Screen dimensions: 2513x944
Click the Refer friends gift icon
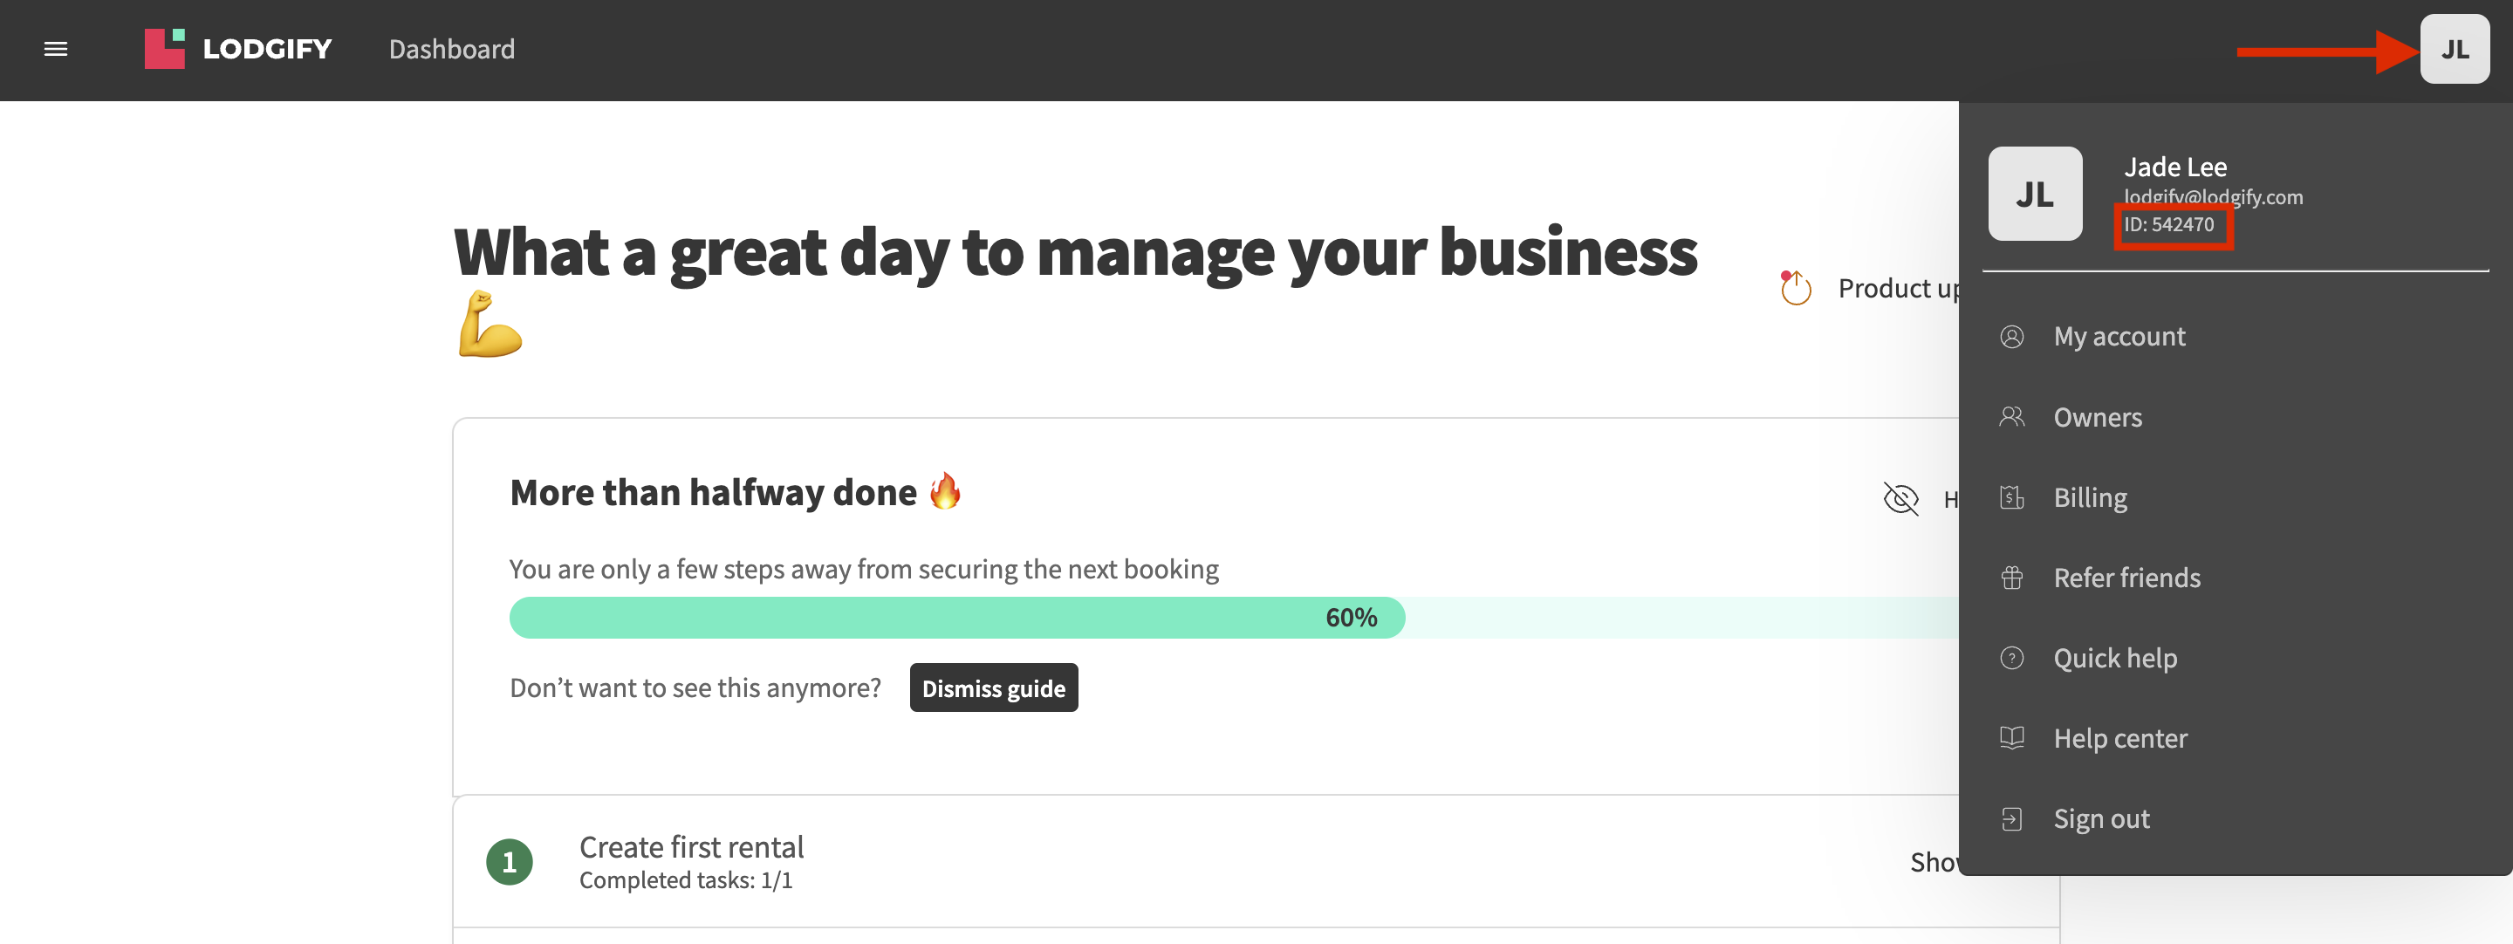pyautogui.click(x=2011, y=578)
